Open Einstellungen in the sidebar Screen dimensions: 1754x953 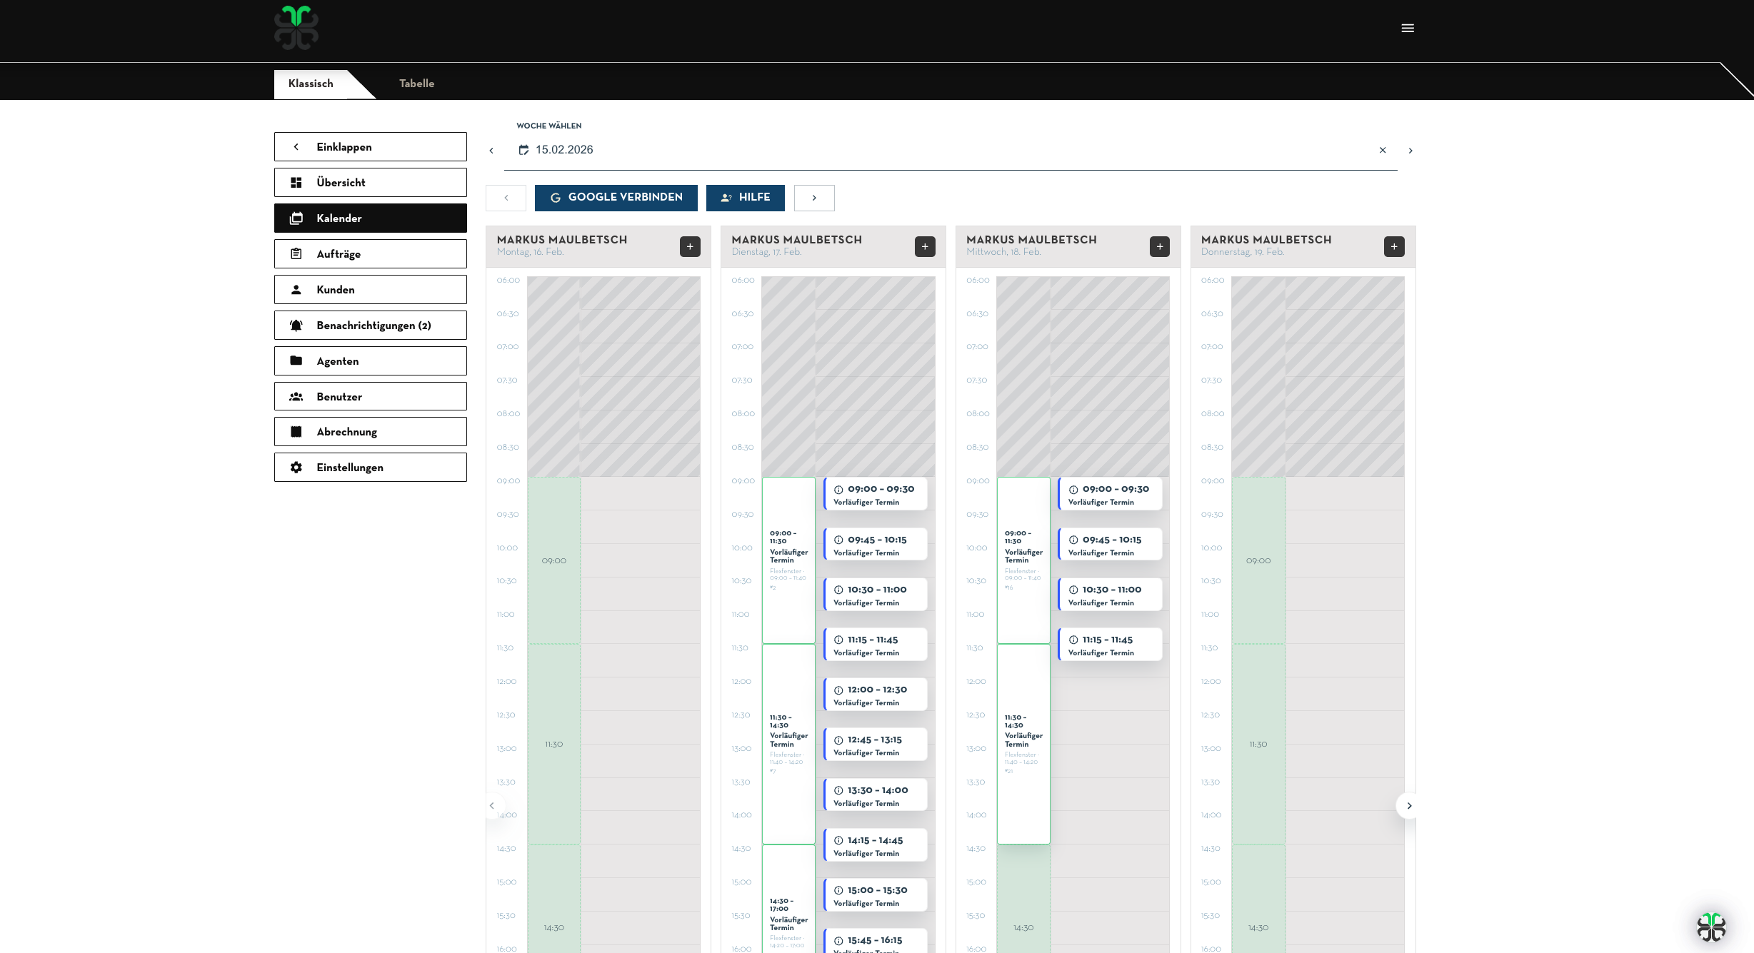click(x=370, y=468)
